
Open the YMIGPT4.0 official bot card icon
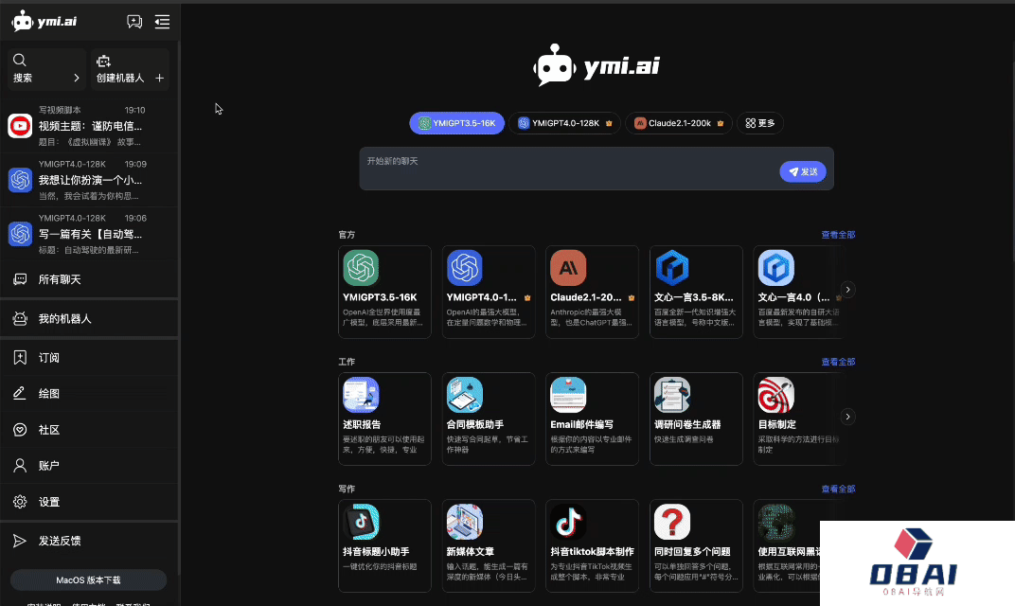pyautogui.click(x=465, y=268)
